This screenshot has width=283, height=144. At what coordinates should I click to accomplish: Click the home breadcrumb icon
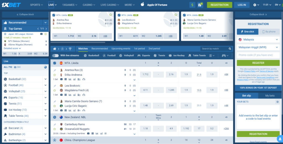pyautogui.click(x=54, y=49)
